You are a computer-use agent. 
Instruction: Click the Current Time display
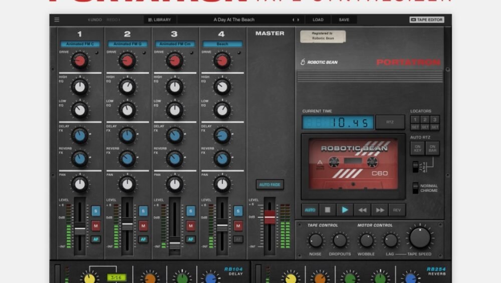click(338, 122)
